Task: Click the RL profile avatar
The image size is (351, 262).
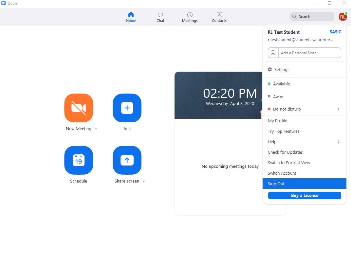Action: point(342,17)
